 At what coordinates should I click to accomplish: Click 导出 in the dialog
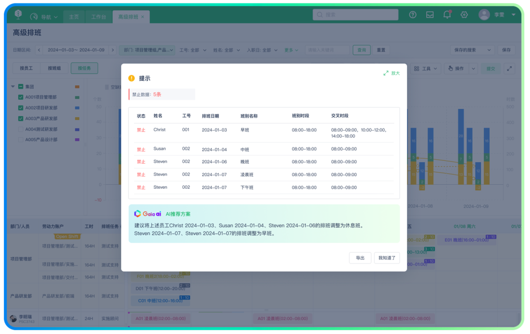coord(360,257)
